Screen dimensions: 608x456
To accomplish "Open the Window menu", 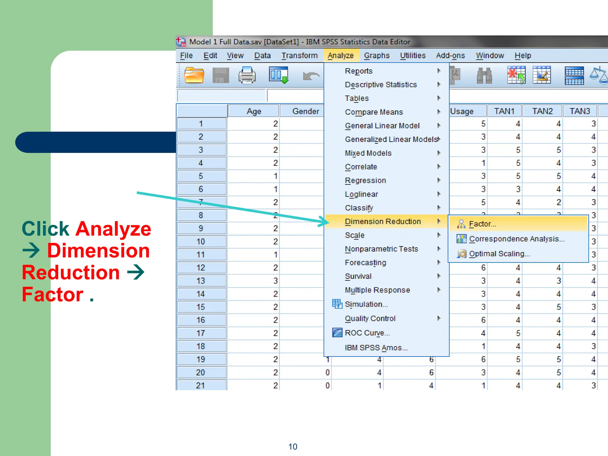I will click(490, 56).
